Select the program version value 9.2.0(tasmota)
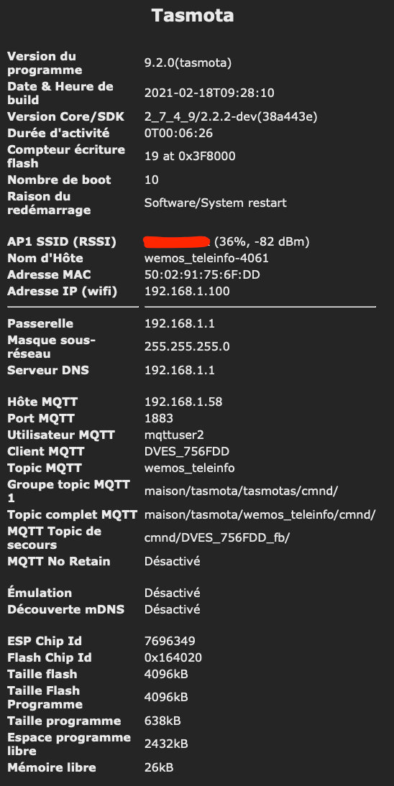This screenshot has width=394, height=786. click(188, 63)
